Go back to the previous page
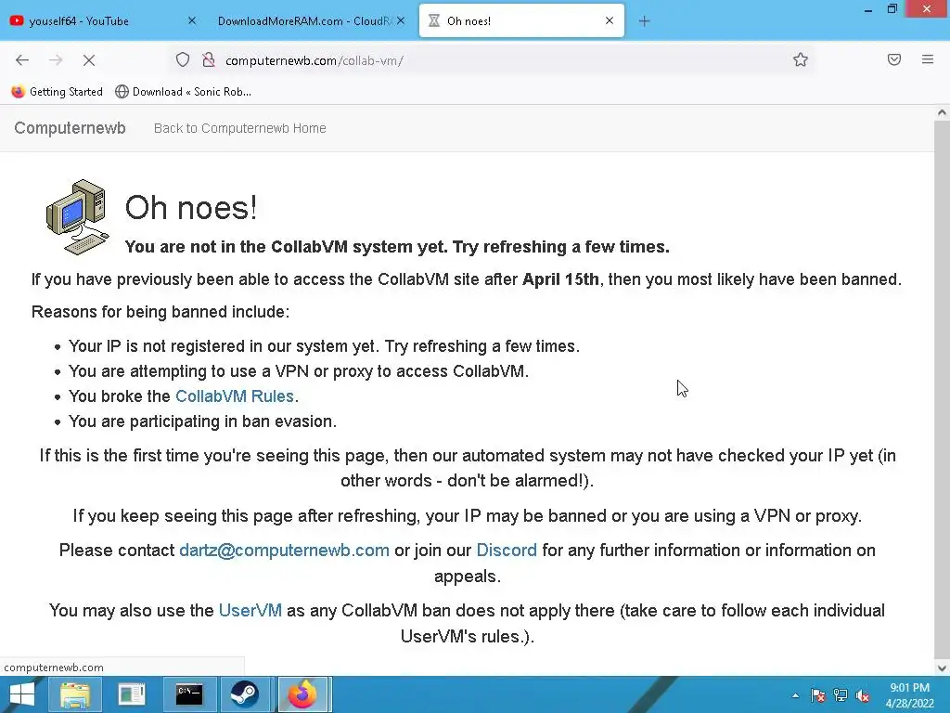Screen dimensions: 950x713 coord(22,60)
